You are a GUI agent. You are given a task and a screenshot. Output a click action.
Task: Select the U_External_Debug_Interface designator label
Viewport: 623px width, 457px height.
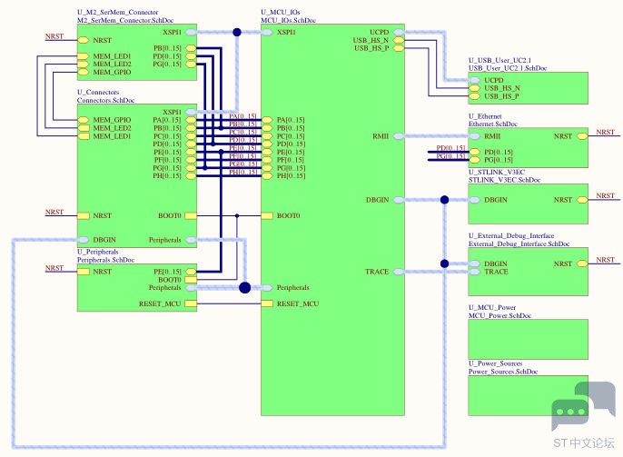(511, 235)
